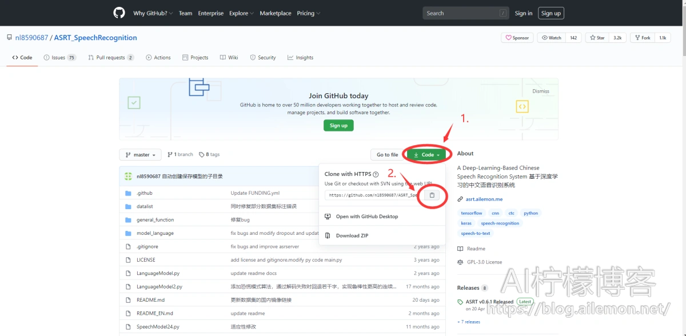686x336 pixels.
Task: Star the ASRT_SpeechRecognition repository
Action: pyautogui.click(x=597, y=38)
